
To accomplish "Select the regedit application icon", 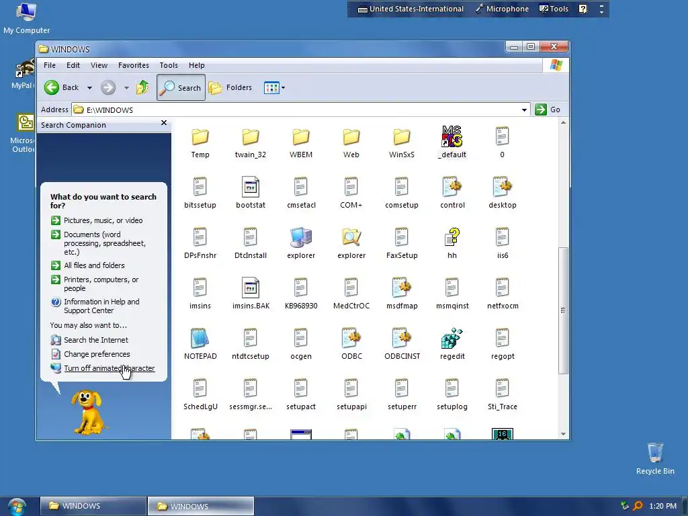I will 452,339.
